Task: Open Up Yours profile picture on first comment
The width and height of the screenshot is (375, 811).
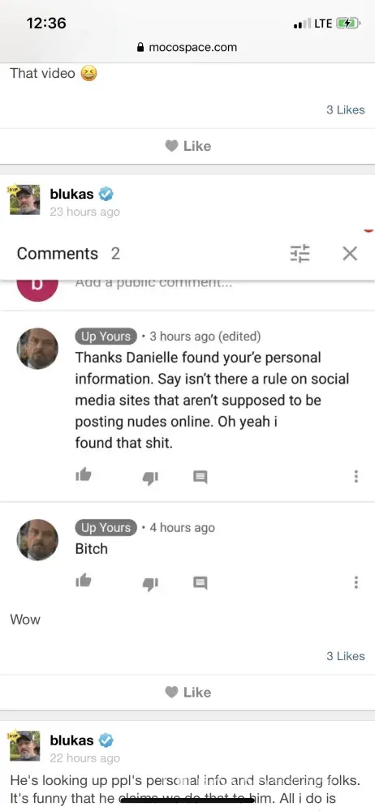Action: coord(37,348)
